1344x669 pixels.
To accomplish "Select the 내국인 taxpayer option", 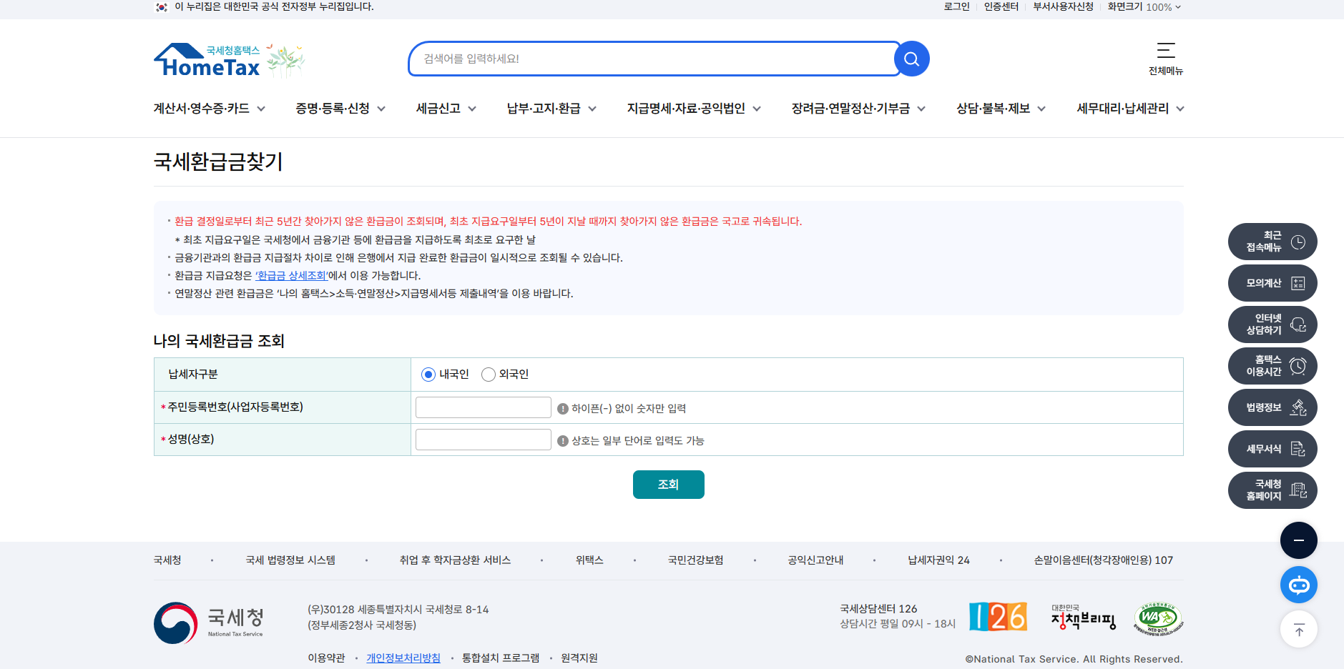I will click(x=429, y=374).
